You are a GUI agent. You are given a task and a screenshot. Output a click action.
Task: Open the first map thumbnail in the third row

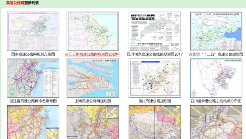pos(33,122)
